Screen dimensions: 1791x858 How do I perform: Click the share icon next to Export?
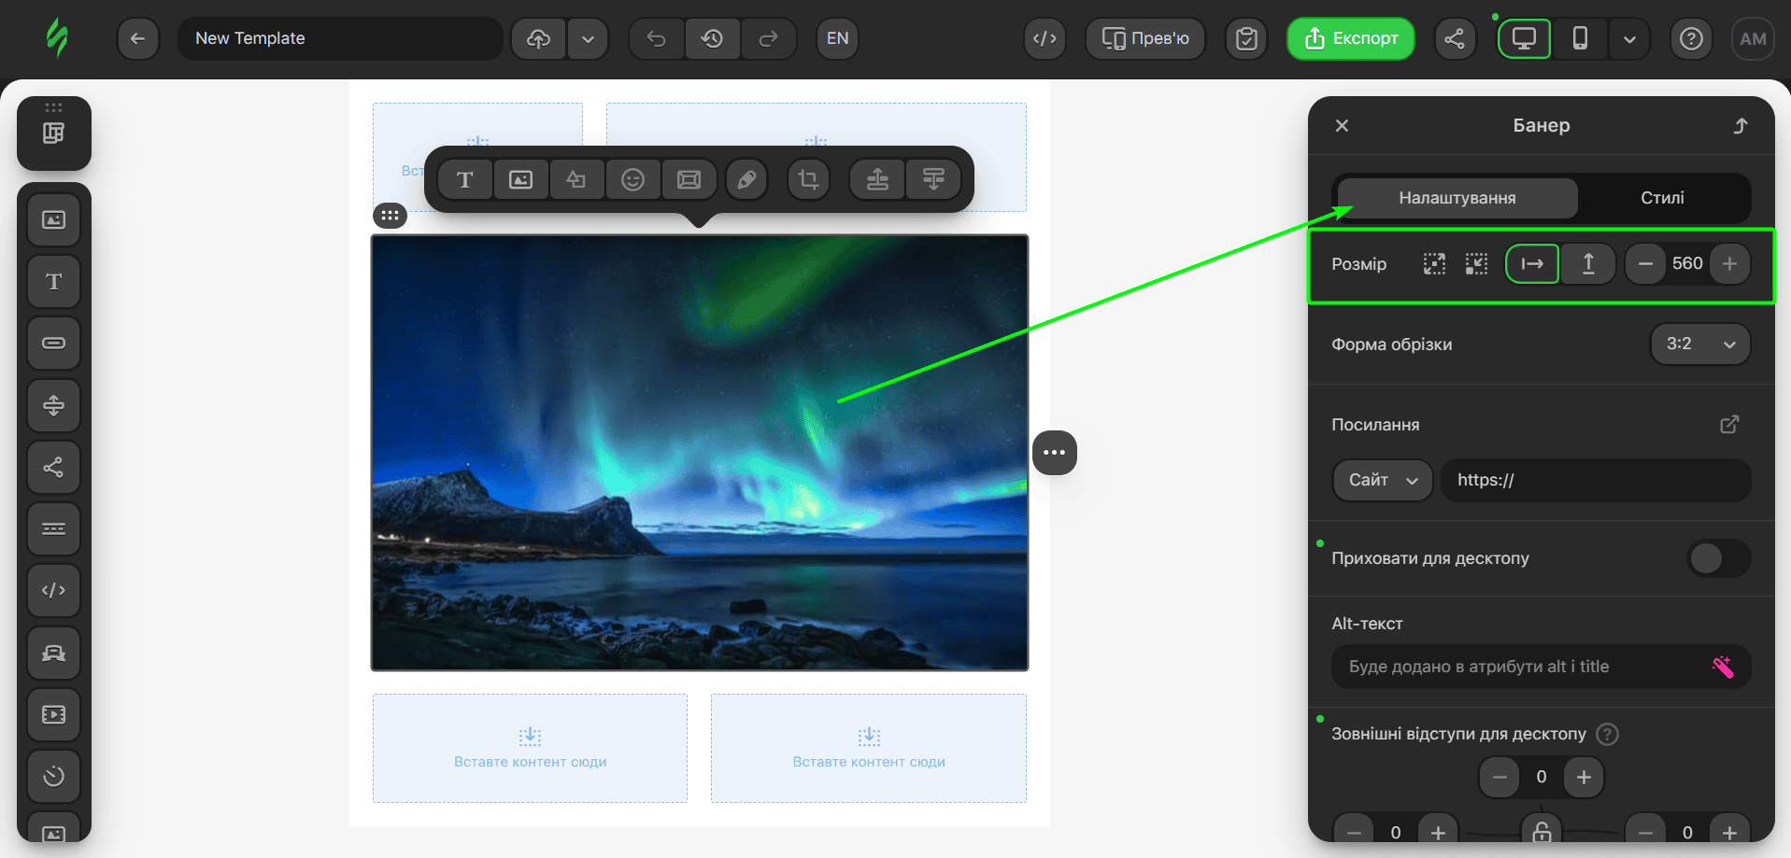click(x=1454, y=38)
